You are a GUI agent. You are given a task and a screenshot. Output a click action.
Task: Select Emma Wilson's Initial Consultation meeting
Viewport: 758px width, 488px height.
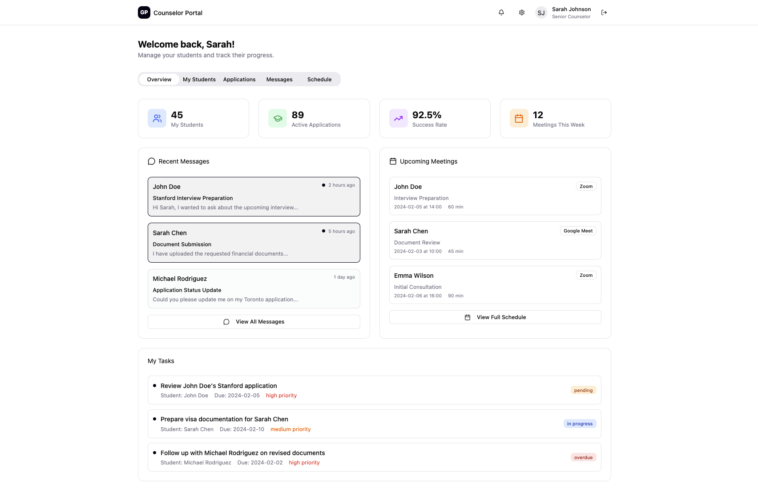point(495,285)
